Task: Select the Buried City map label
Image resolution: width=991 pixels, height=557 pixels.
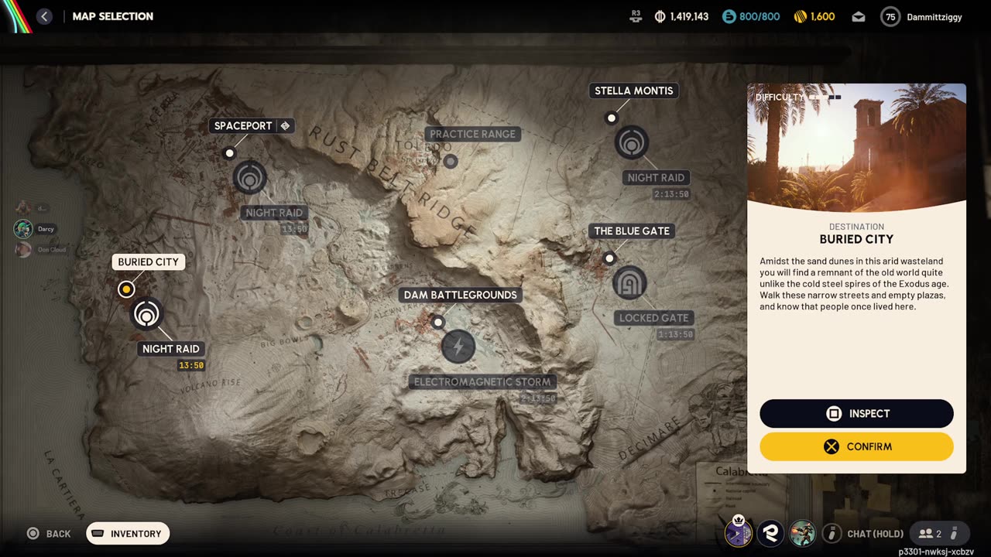Action: pyautogui.click(x=148, y=261)
